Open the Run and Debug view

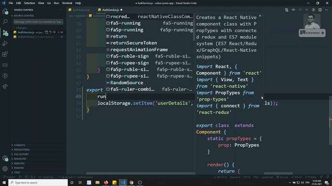5,43
